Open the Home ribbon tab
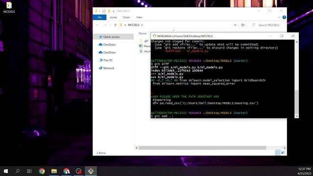This screenshot has height=176, width=313. coord(113,18)
